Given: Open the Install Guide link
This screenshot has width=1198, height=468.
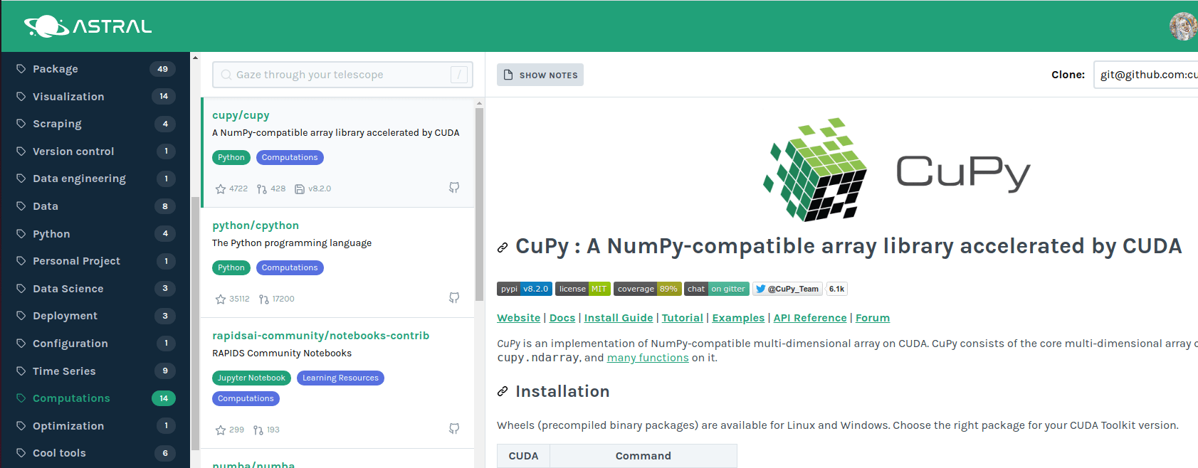Looking at the screenshot, I should click(x=619, y=318).
